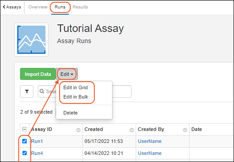Viewport: 234px width, 162px height.
Task: Select the Runs tab
Action: pos(60,7)
